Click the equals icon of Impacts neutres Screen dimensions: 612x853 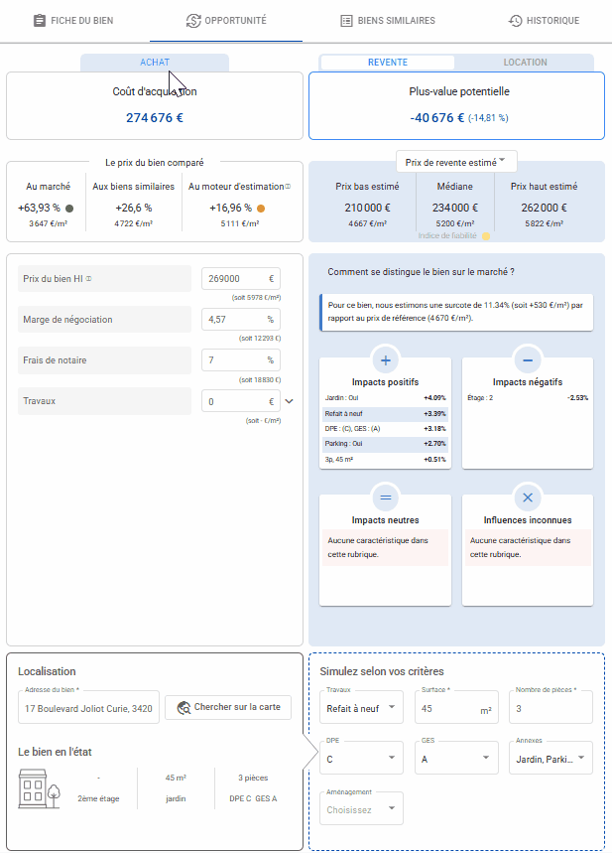point(386,498)
